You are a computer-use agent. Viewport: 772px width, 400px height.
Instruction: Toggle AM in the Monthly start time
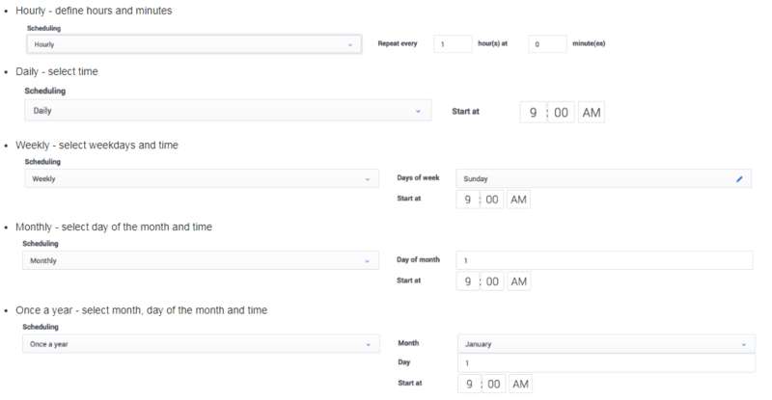pos(518,281)
